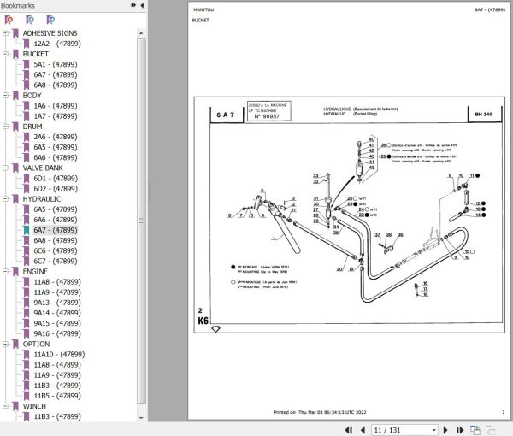This screenshot has width=513, height=436.
Task: Open bookmark 2A6 - (47899)
Action: (x=56, y=137)
